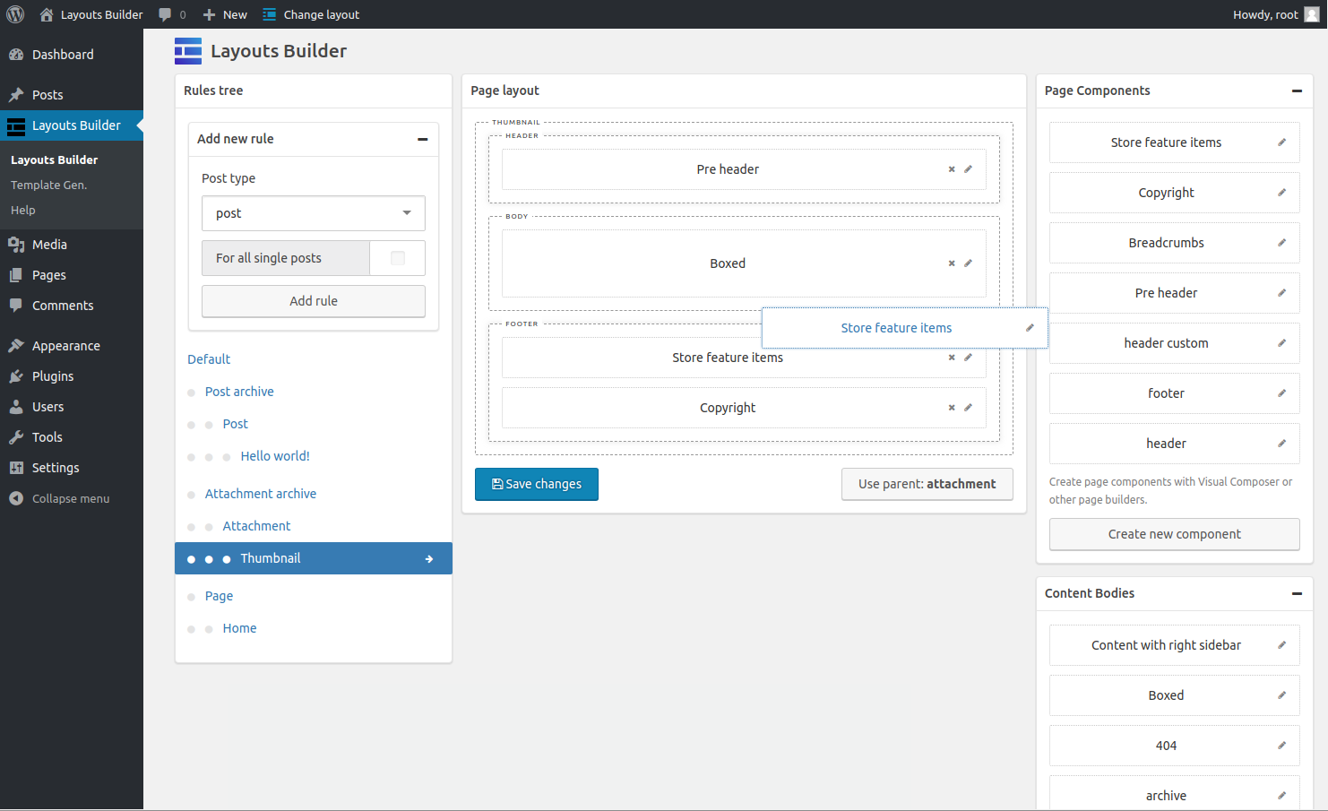Screen dimensions: 1328x811
Task: Remove Pre header from the header section
Action: [952, 169]
